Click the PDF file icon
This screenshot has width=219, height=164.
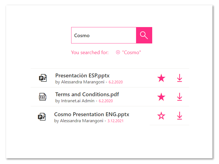pyautogui.click(x=43, y=97)
